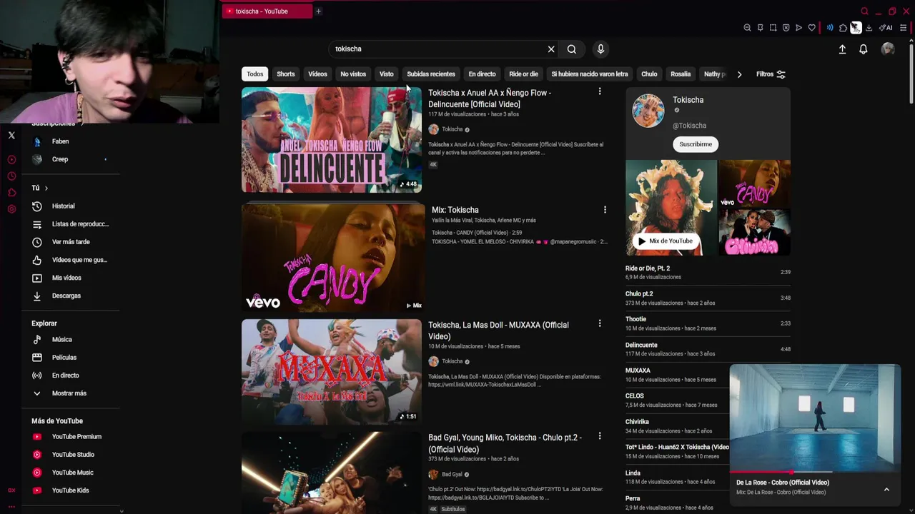The height and width of the screenshot is (514, 915).
Task: Click the blue sound waves extension icon
Action: click(830, 28)
